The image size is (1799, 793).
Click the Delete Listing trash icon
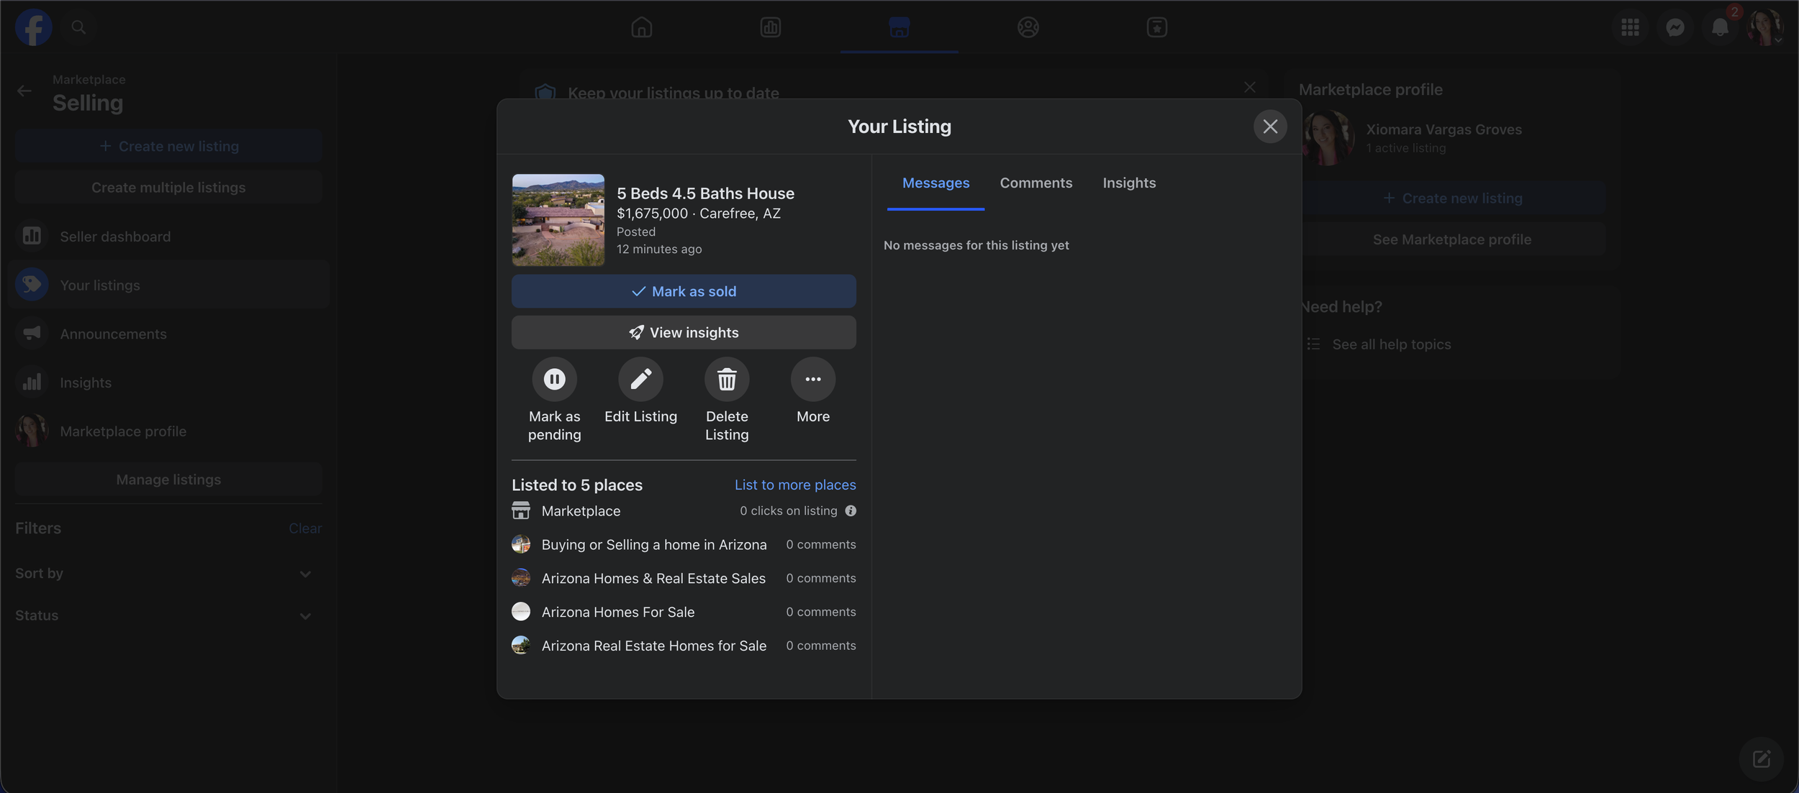point(727,379)
